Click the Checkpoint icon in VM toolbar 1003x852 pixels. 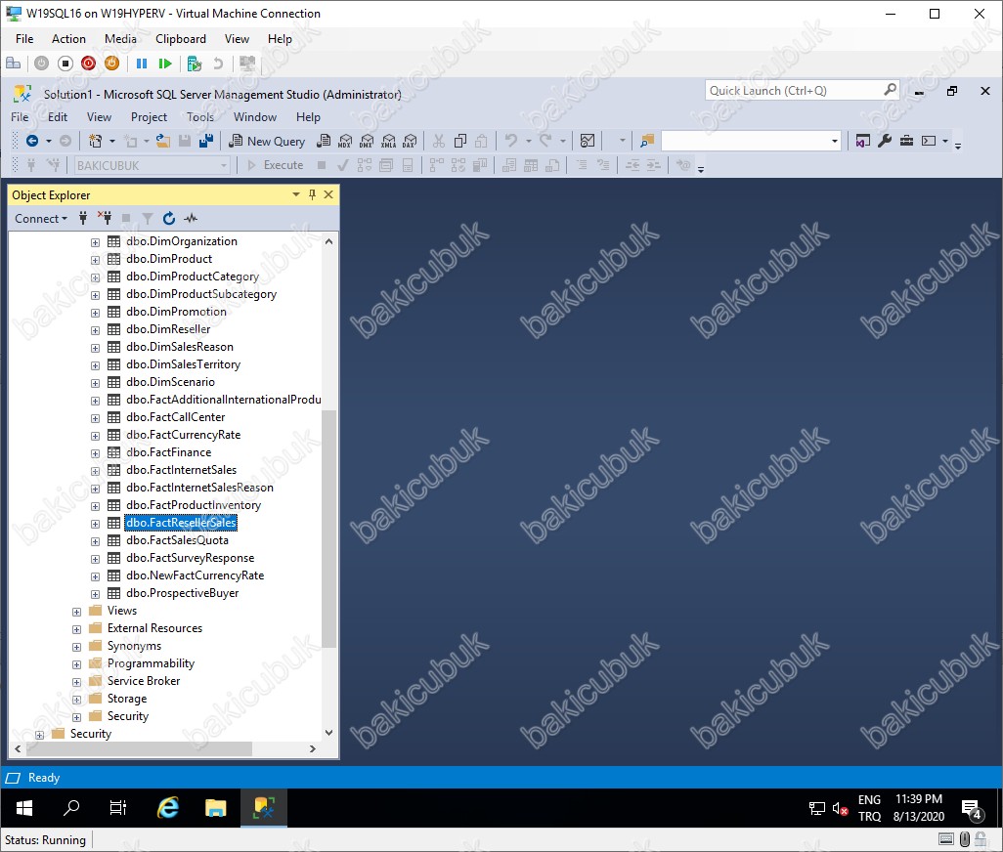[x=195, y=64]
